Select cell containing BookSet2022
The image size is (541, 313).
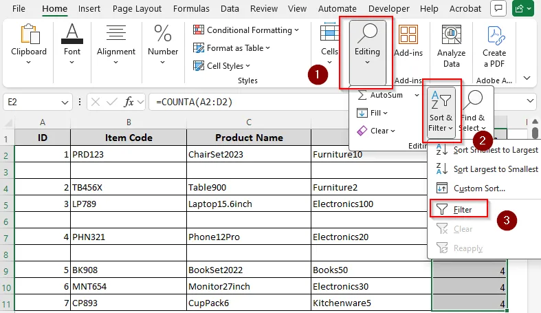[x=249, y=270]
